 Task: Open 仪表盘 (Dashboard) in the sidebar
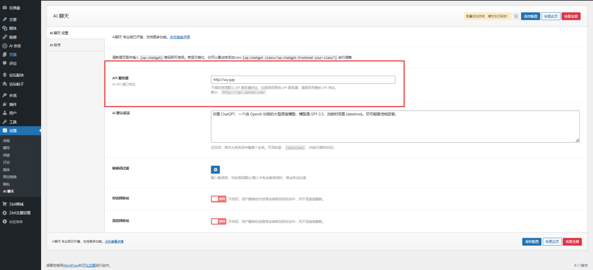tap(14, 8)
